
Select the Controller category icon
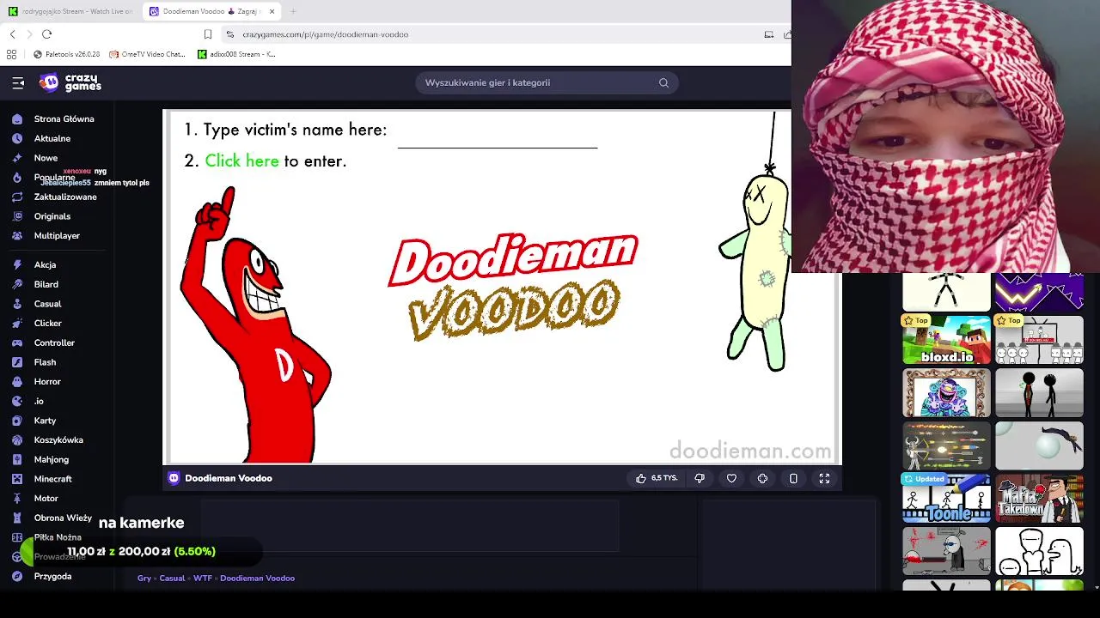(x=17, y=342)
